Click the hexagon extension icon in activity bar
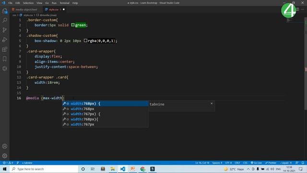This screenshot has width=307, height=173. [x=5, y=68]
